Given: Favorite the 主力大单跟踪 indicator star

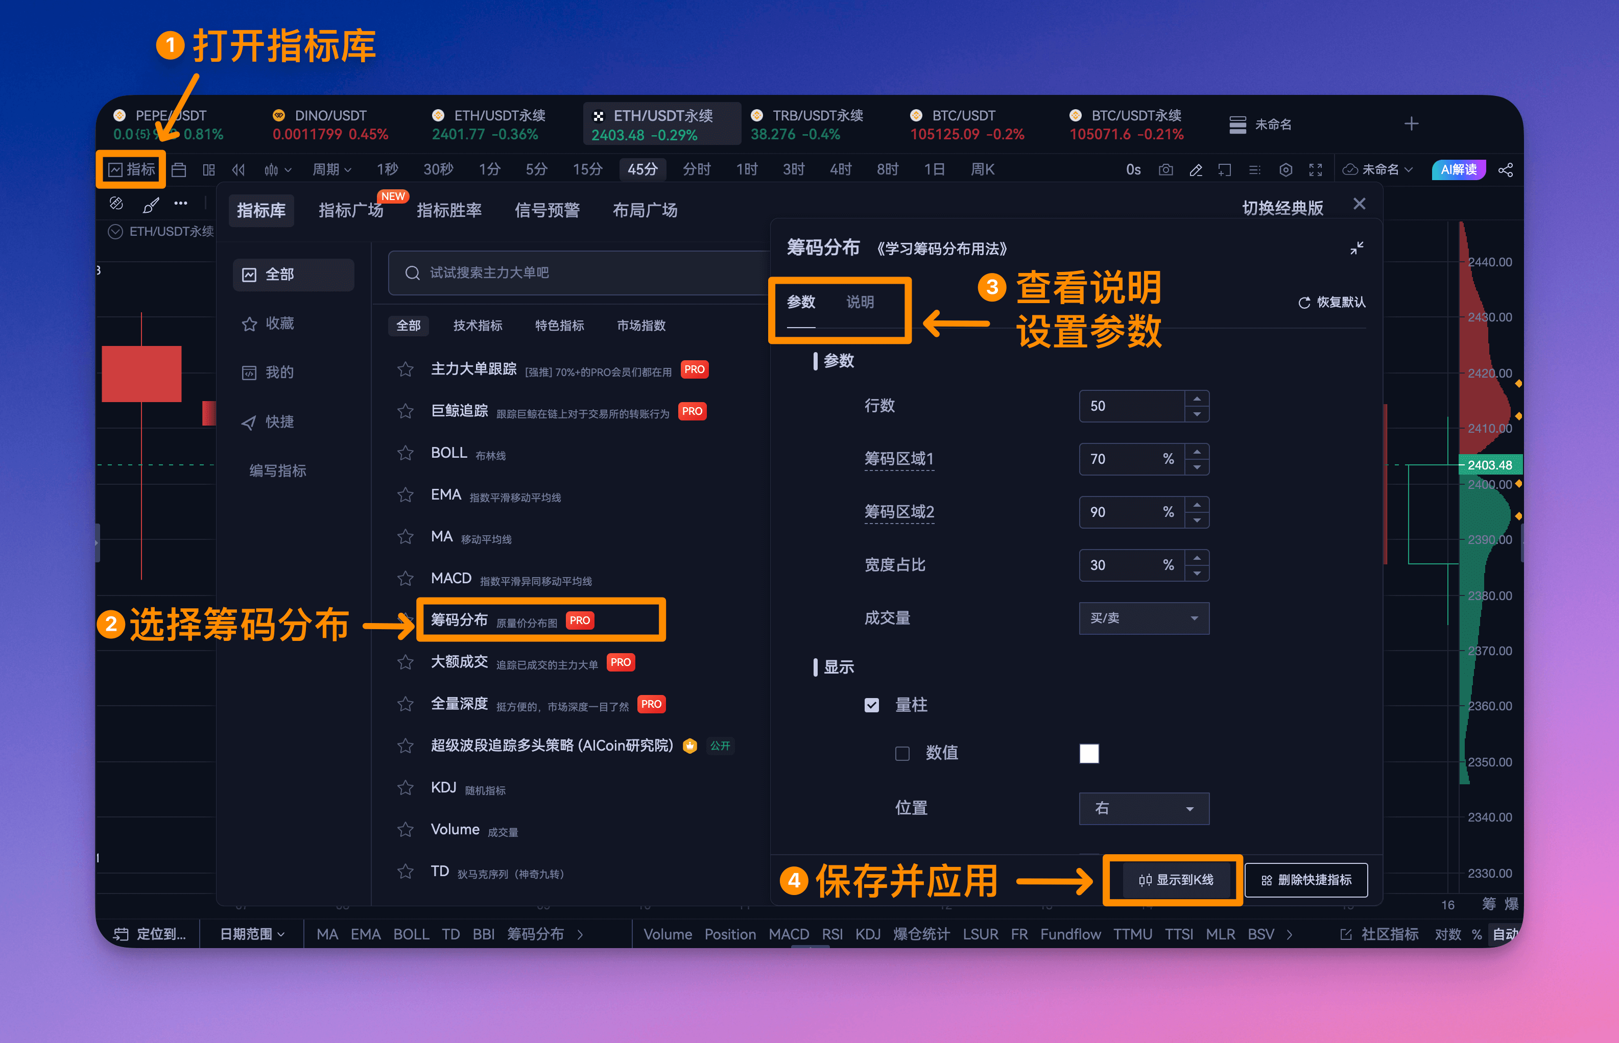Looking at the screenshot, I should click(x=405, y=369).
